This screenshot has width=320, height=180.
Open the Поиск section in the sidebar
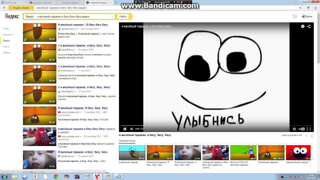6,28
